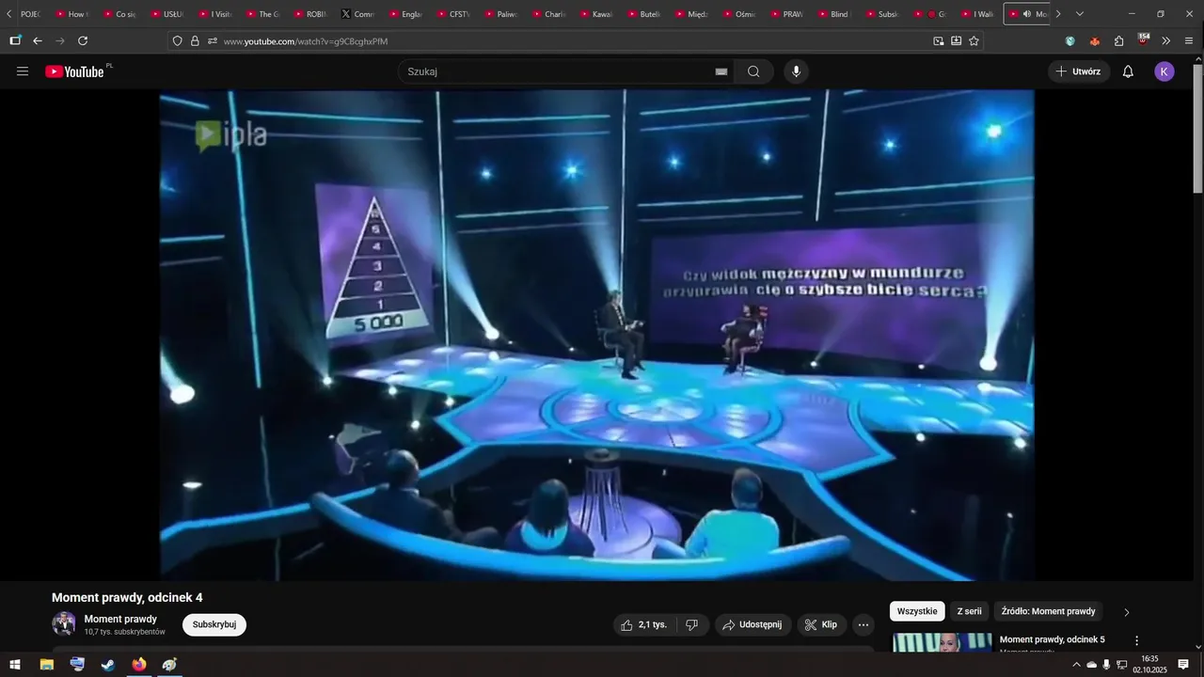Open site permissions icon in address bar
The width and height of the screenshot is (1204, 677).
(x=213, y=40)
